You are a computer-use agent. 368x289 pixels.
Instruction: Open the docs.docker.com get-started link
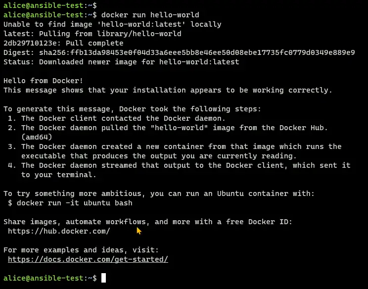(88, 259)
